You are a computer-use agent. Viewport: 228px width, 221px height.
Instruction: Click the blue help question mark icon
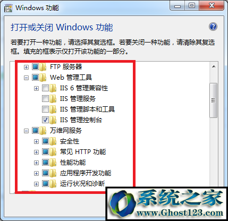[x=213, y=27]
